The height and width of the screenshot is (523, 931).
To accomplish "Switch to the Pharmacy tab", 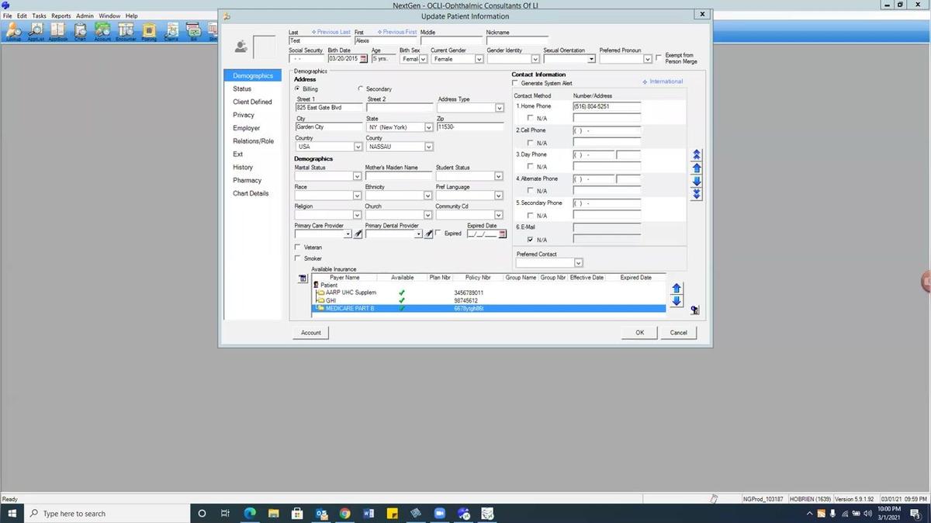I will point(247,180).
